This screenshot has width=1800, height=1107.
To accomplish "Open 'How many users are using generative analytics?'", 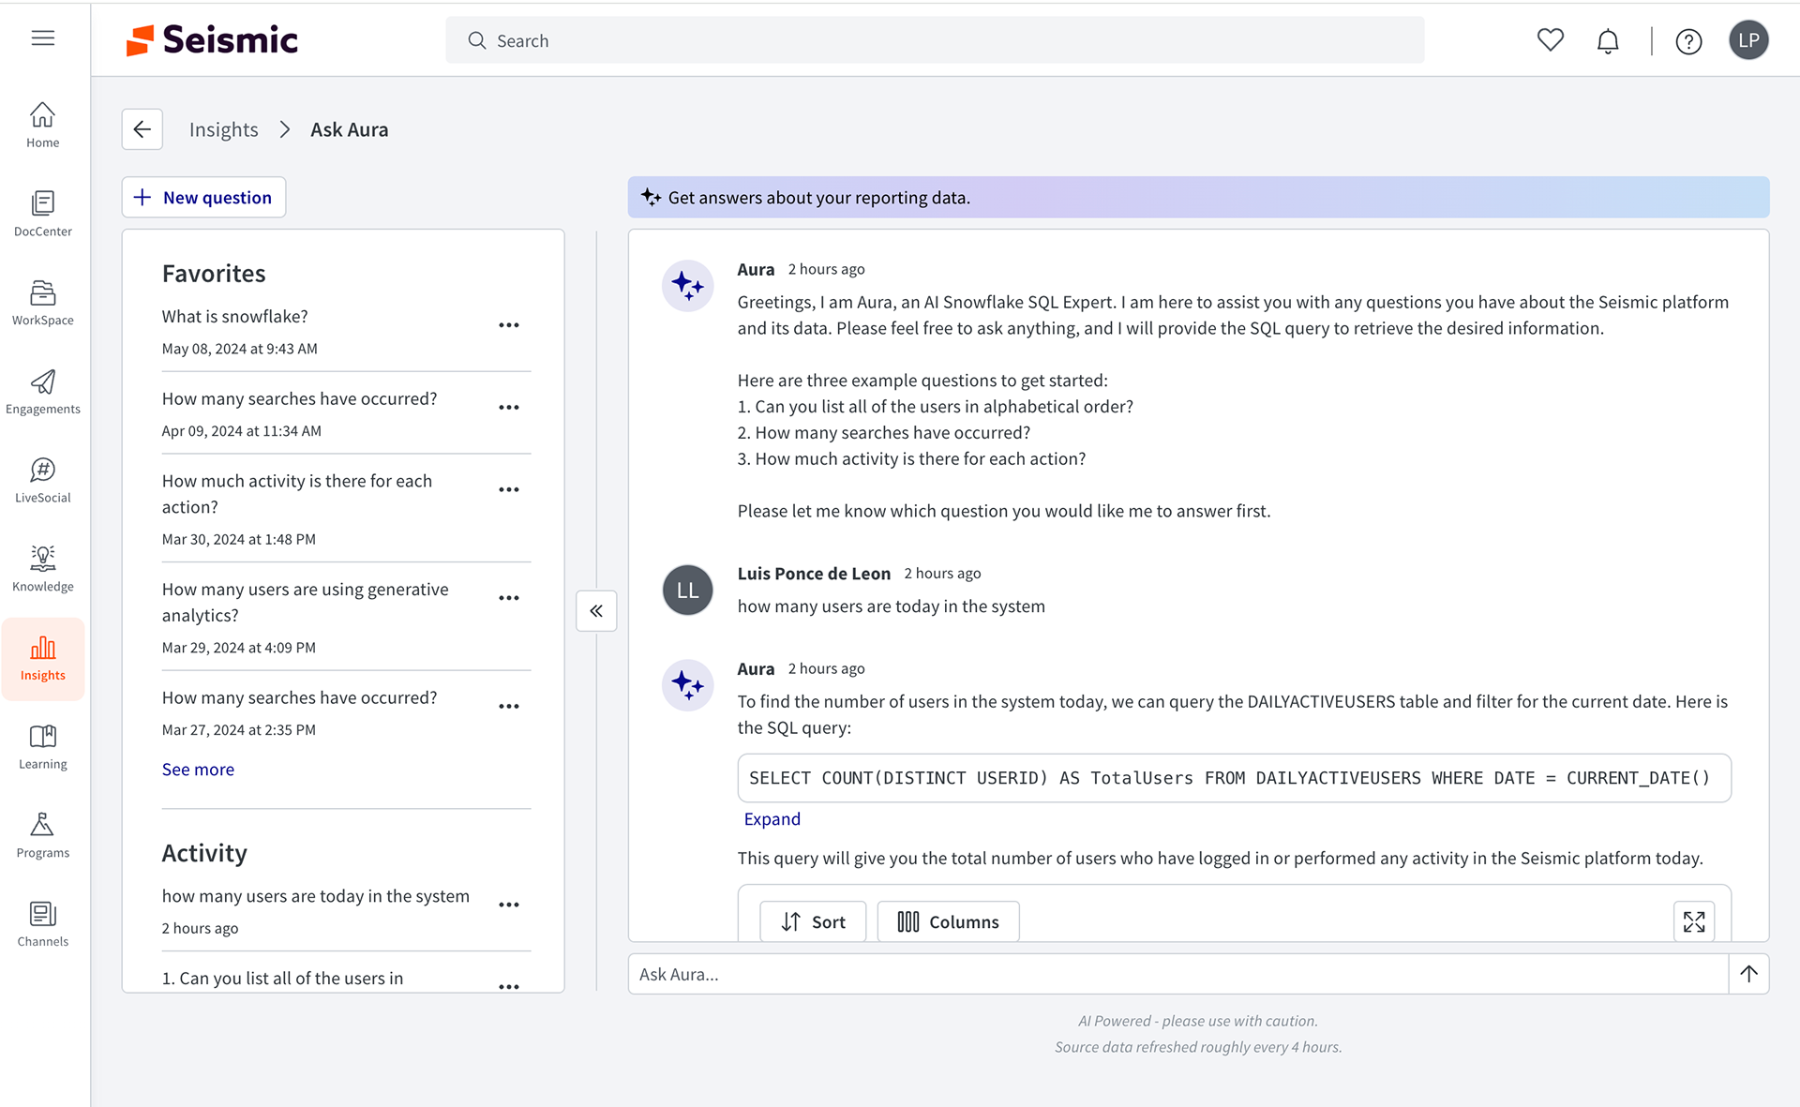I will coord(305,603).
